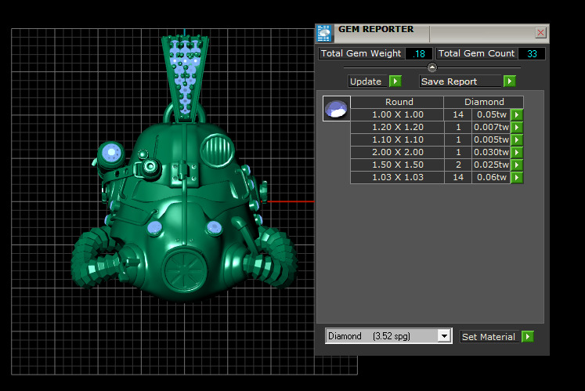Select the 2.00 X 2.00 size cell
The width and height of the screenshot is (585, 391).
tap(397, 152)
